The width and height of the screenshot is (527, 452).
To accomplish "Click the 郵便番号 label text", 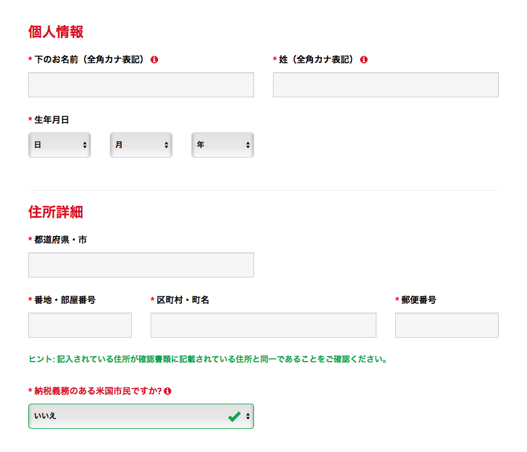I will click(418, 300).
